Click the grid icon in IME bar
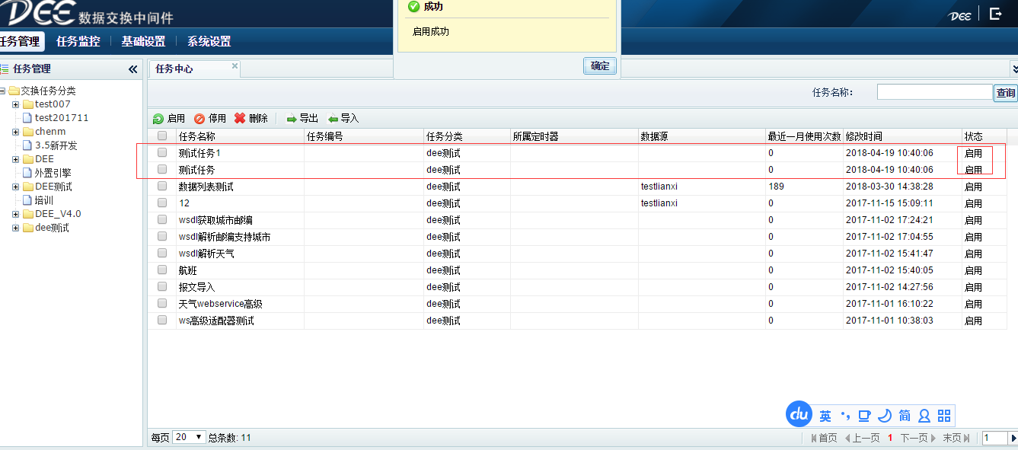 point(944,416)
